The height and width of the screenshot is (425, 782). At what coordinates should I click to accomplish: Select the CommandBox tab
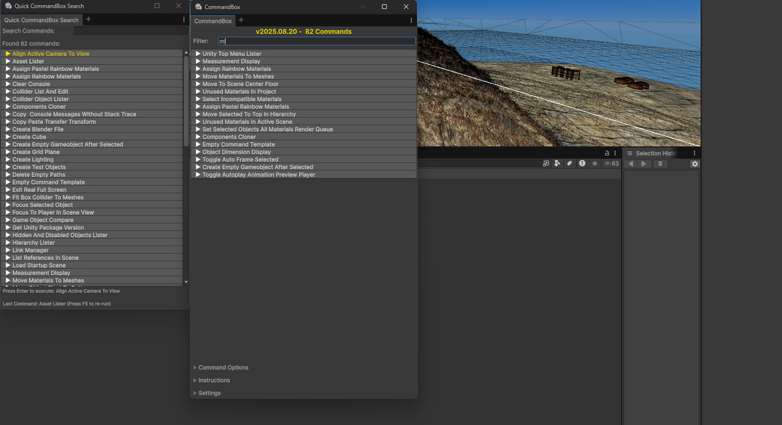212,21
